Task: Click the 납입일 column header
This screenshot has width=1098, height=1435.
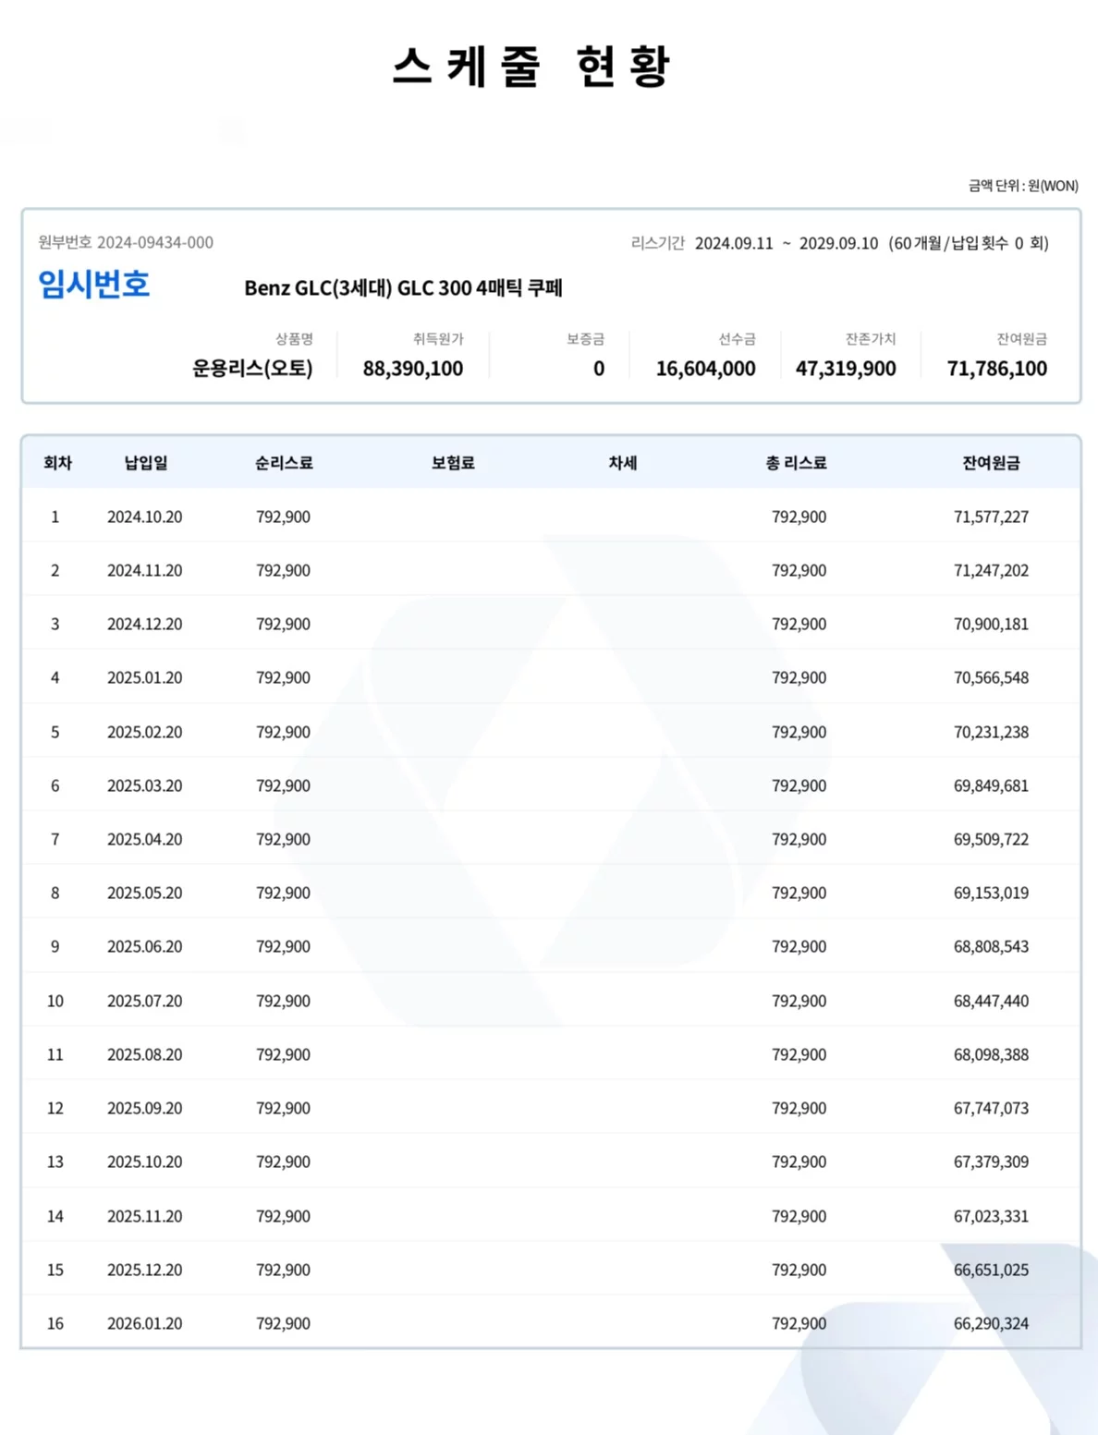Action: point(146,463)
